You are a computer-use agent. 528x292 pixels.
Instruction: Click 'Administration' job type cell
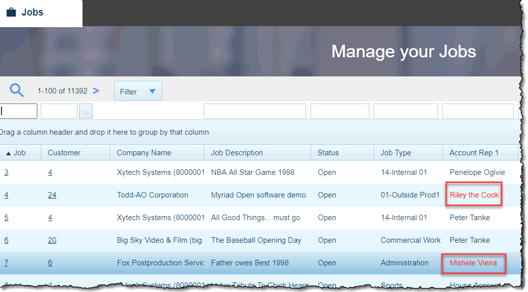[x=405, y=263]
